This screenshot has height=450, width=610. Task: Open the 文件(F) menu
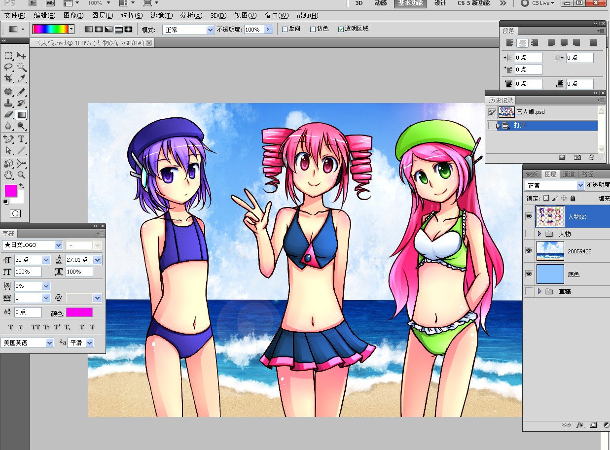tap(15, 16)
